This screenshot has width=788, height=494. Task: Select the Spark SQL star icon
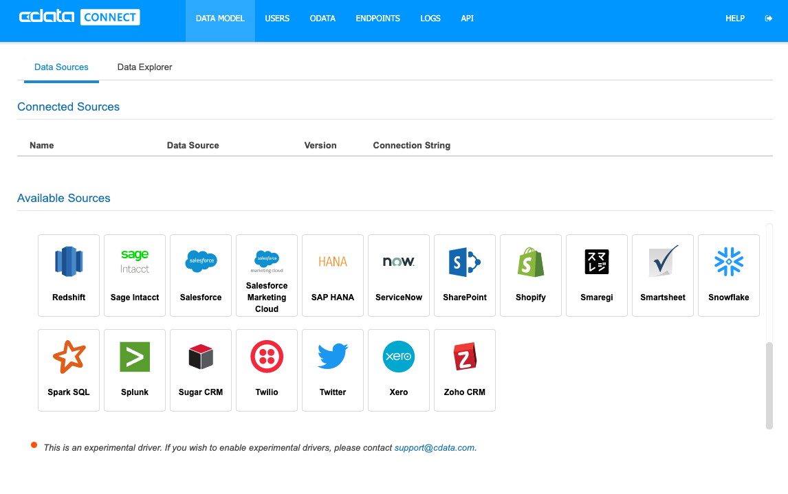[x=69, y=357]
